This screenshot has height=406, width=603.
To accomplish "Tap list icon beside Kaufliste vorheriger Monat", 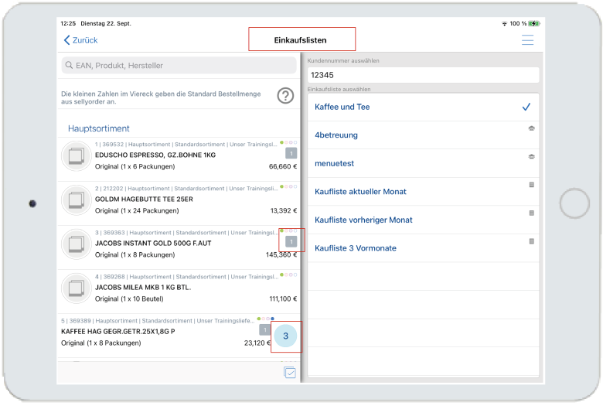I will tap(531, 213).
